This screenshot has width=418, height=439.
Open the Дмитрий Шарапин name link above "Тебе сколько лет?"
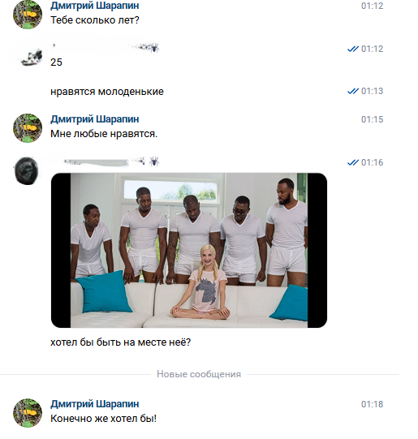95,6
